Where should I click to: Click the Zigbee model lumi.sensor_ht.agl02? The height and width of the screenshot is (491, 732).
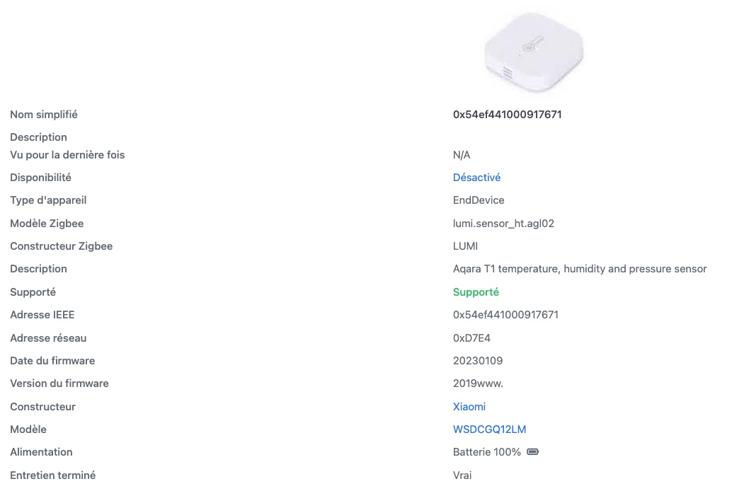(503, 224)
